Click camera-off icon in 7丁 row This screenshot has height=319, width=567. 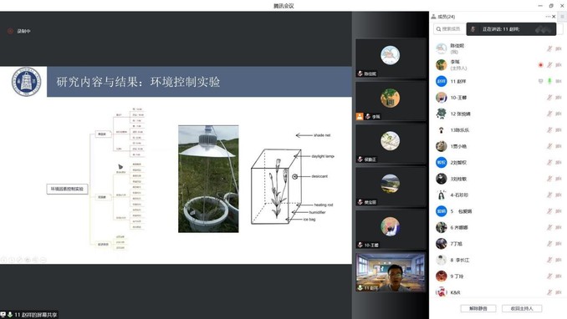[x=559, y=244]
